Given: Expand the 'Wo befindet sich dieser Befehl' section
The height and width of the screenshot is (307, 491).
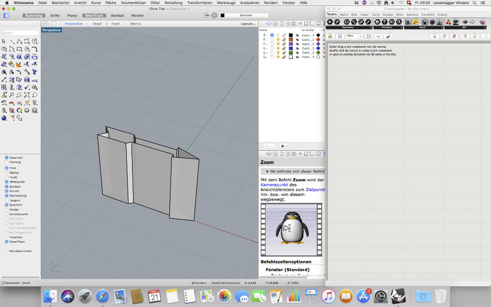Looking at the screenshot, I should (x=293, y=171).
